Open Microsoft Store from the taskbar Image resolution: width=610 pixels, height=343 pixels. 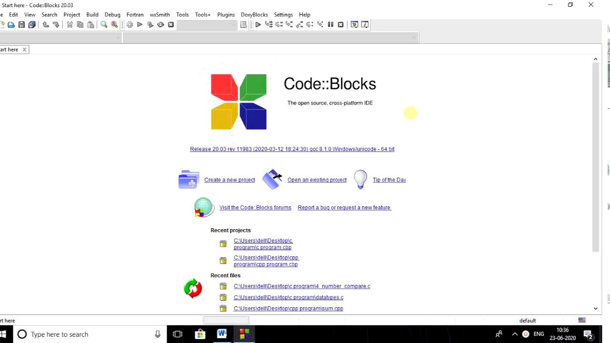(200, 334)
